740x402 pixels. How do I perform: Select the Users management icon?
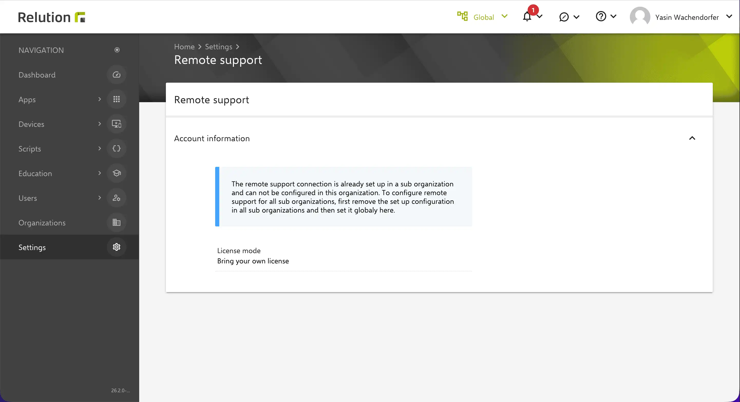coord(117,198)
